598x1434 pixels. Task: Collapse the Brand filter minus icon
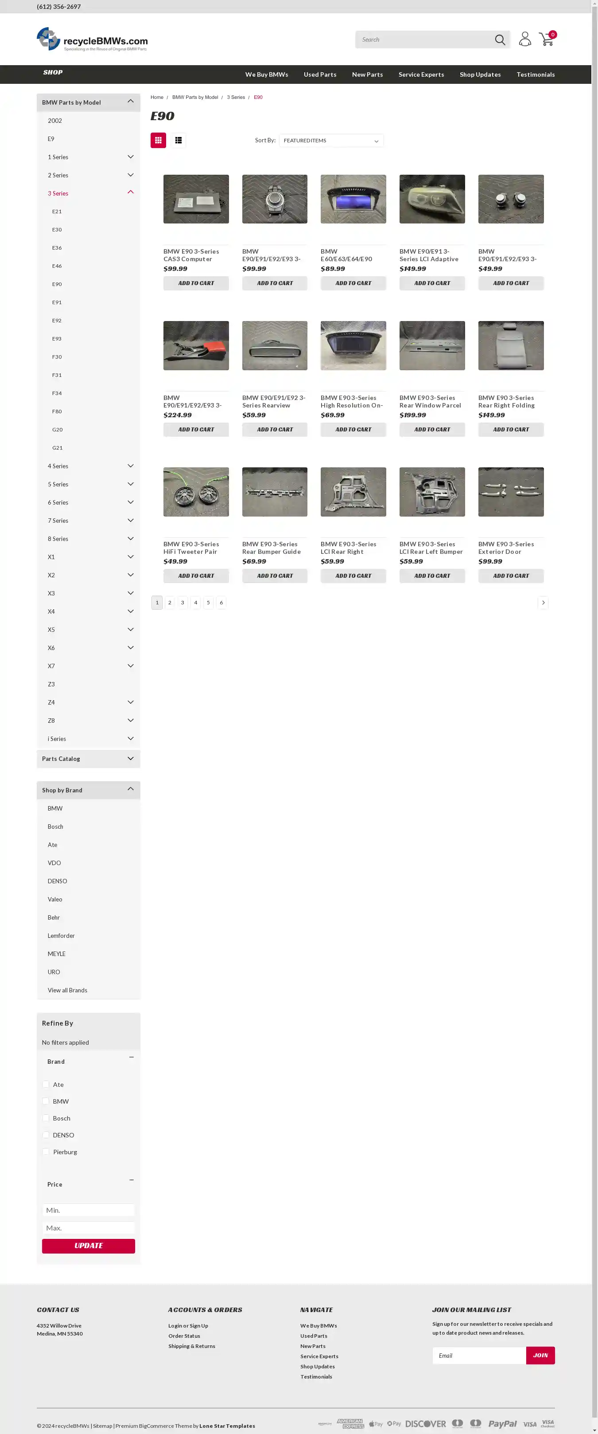pos(131,1057)
